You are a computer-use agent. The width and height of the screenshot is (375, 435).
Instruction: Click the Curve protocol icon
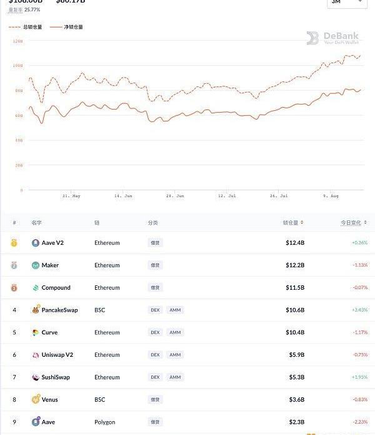(x=36, y=332)
